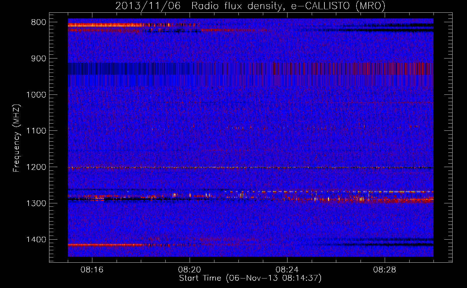The image size is (467, 288).
Task: Click the 800 frequency tick label
Action: click(x=38, y=22)
